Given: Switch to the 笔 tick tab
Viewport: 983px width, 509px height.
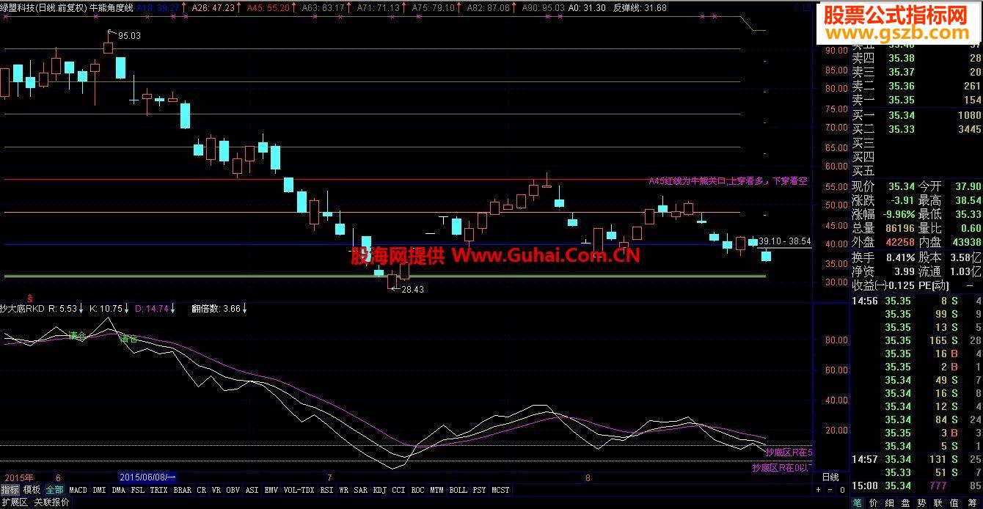Looking at the screenshot, I should (x=857, y=502).
